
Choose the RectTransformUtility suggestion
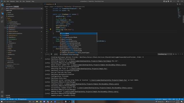[x=78, y=41]
